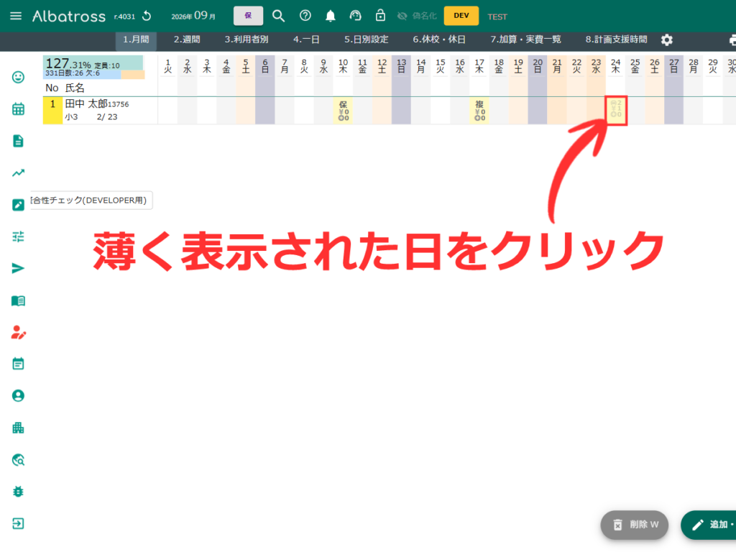Click the yellow No 1 cell
The height and width of the screenshot is (552, 736).
(x=52, y=111)
